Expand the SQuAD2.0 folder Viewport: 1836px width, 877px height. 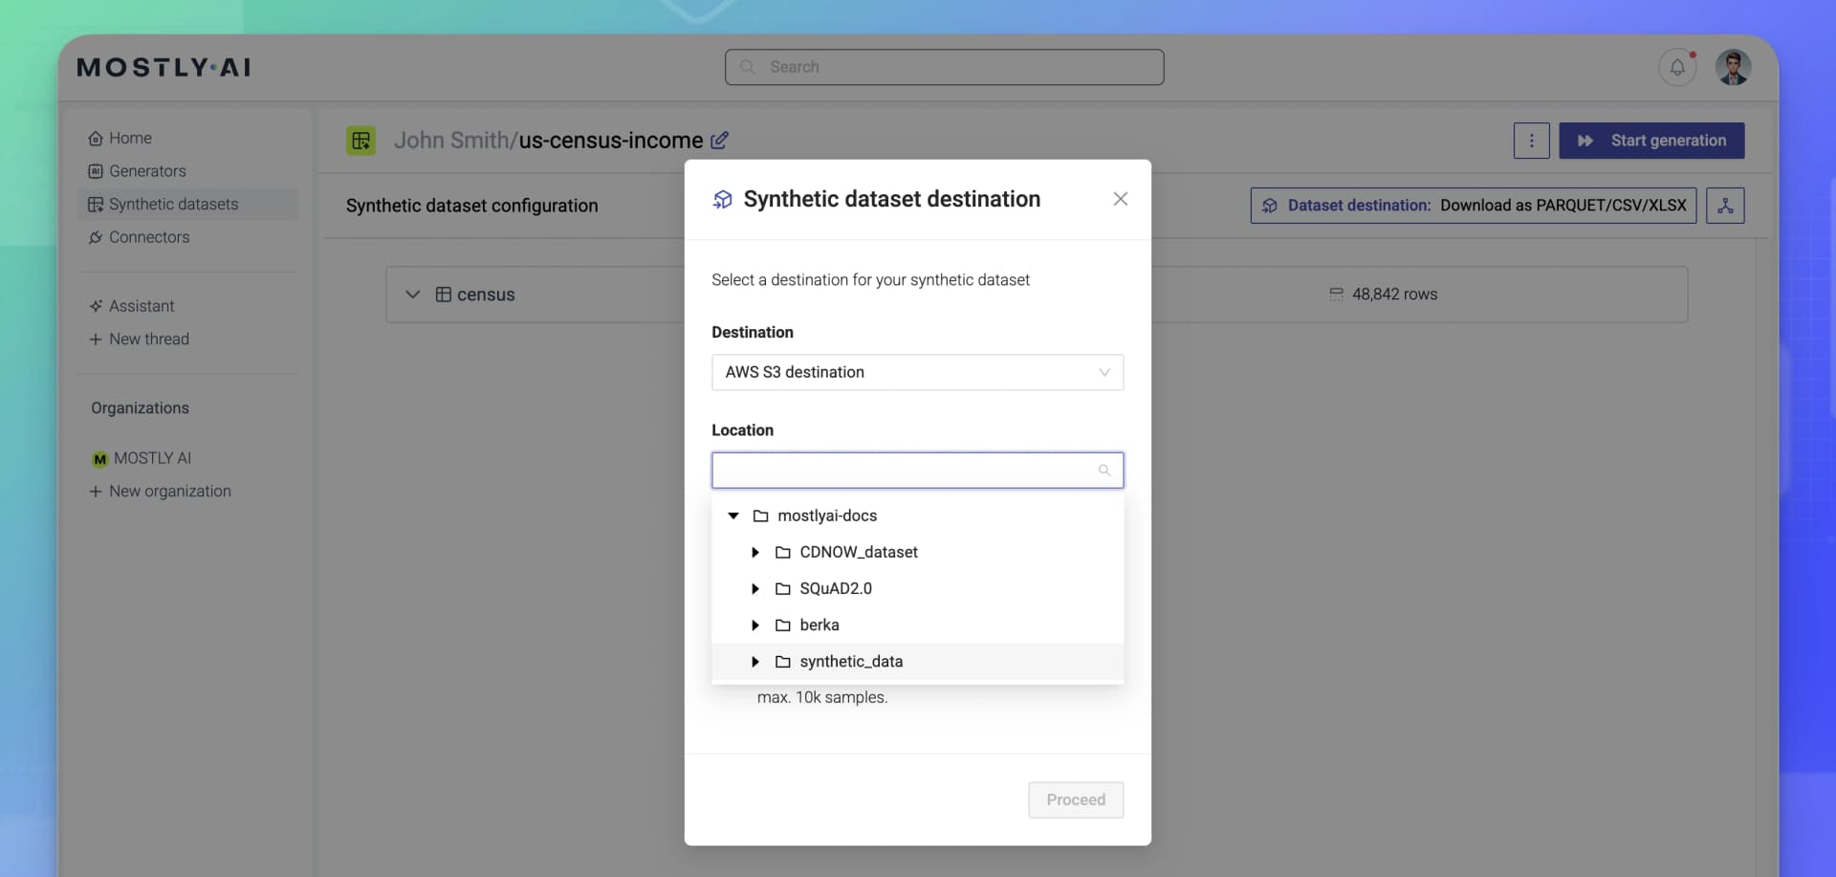(x=755, y=589)
